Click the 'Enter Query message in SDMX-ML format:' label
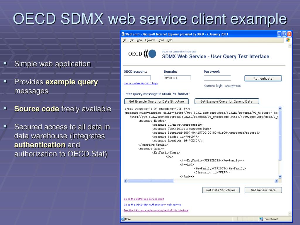The height and width of the screenshot is (225, 300). (x=156, y=94)
